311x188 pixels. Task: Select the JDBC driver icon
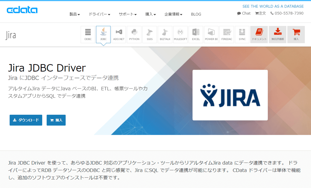pyautogui.click(x=103, y=34)
